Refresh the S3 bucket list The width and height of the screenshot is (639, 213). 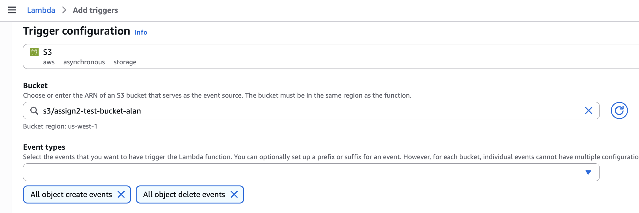point(619,111)
